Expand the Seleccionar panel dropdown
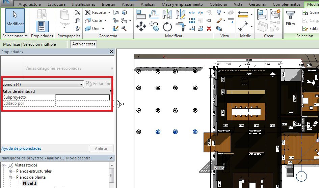319x188 pixels. click(x=26, y=36)
